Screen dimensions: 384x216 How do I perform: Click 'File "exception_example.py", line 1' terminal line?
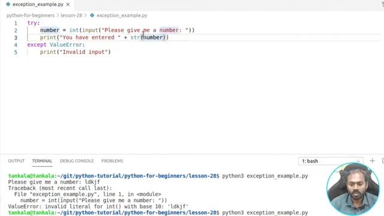pos(88,194)
